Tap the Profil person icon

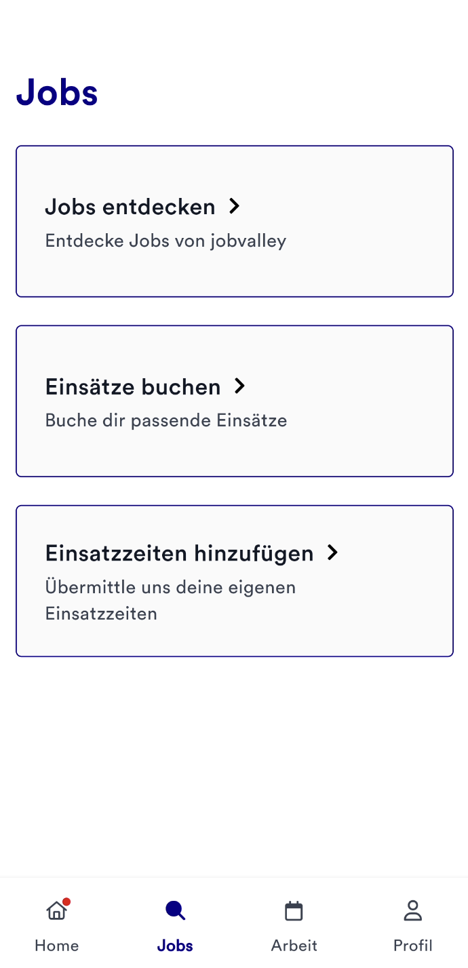pos(412,910)
